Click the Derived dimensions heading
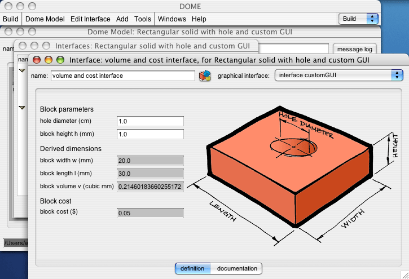Viewport: 409px width, 279px height. (71, 148)
